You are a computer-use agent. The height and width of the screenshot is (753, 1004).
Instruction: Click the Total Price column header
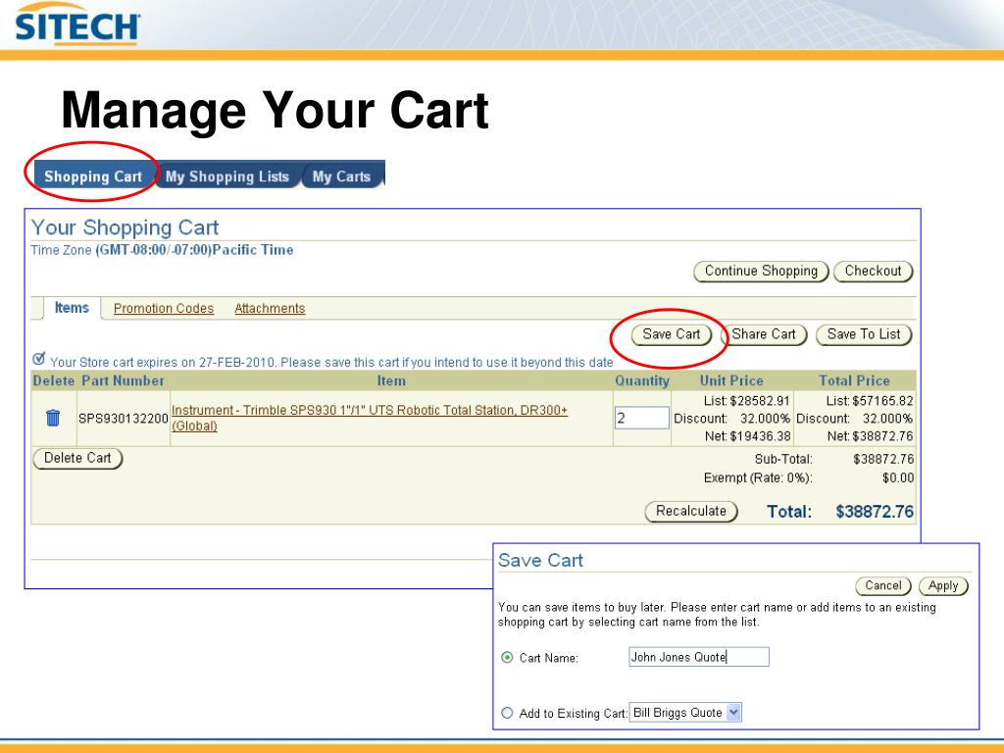tap(854, 380)
